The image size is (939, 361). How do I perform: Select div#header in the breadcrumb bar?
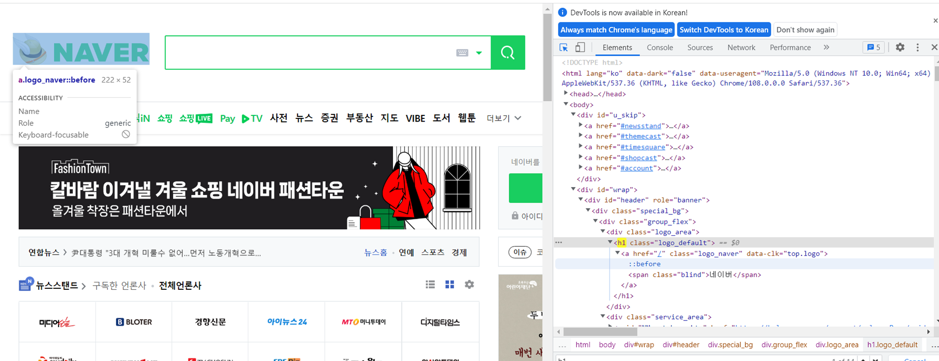(x=681, y=345)
